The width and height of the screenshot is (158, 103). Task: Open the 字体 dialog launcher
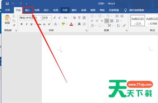pos(86,30)
